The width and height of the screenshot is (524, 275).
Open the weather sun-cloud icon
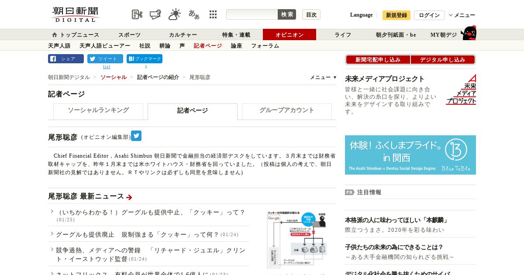[x=175, y=14]
